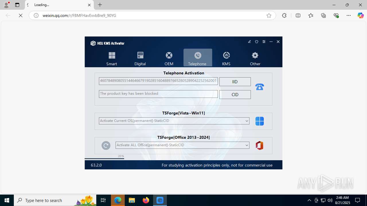Open network icon in system tray
The height and width of the screenshot is (206, 367).
[x=323, y=200]
